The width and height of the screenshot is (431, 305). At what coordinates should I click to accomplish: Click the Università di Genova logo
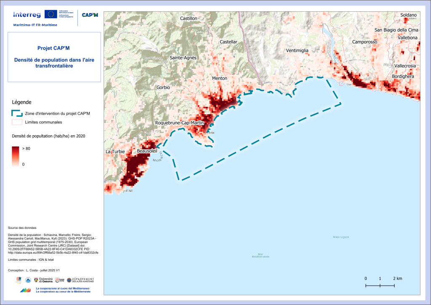(42, 280)
